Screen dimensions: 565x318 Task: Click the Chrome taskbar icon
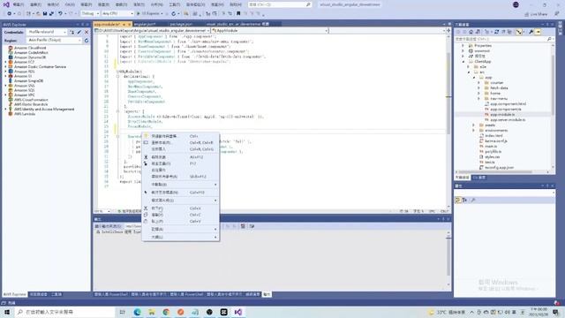166,312
